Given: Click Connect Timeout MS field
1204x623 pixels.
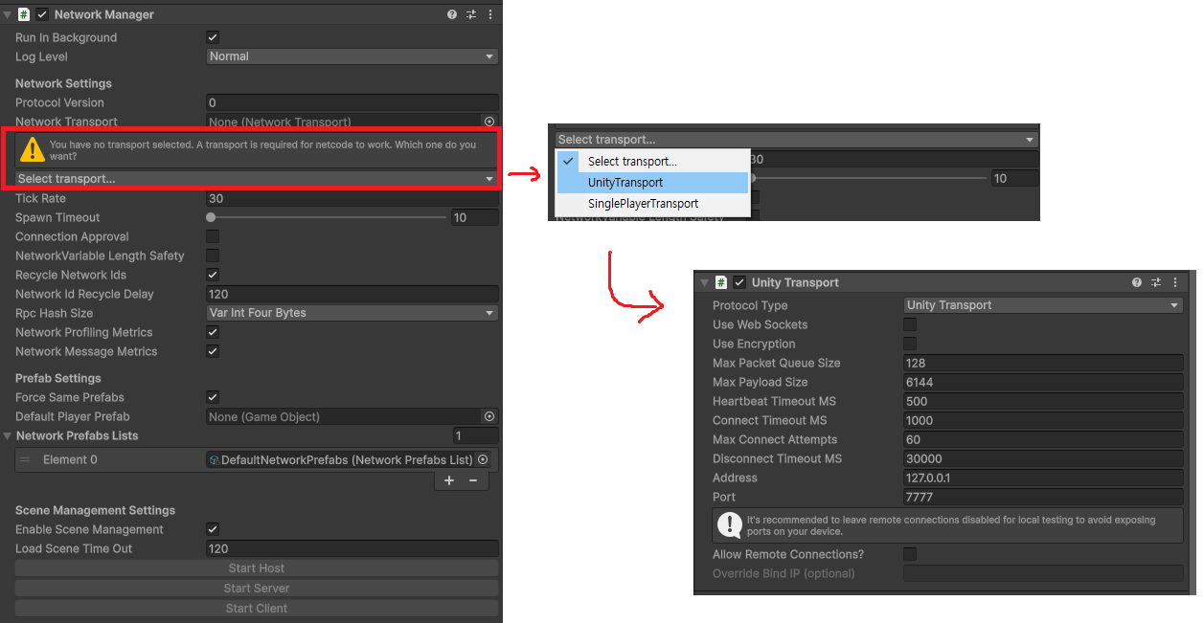Looking at the screenshot, I should 1044,420.
